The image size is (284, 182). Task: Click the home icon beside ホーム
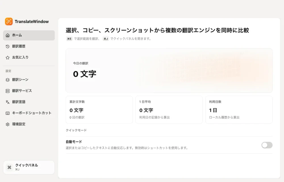[x=8, y=35]
